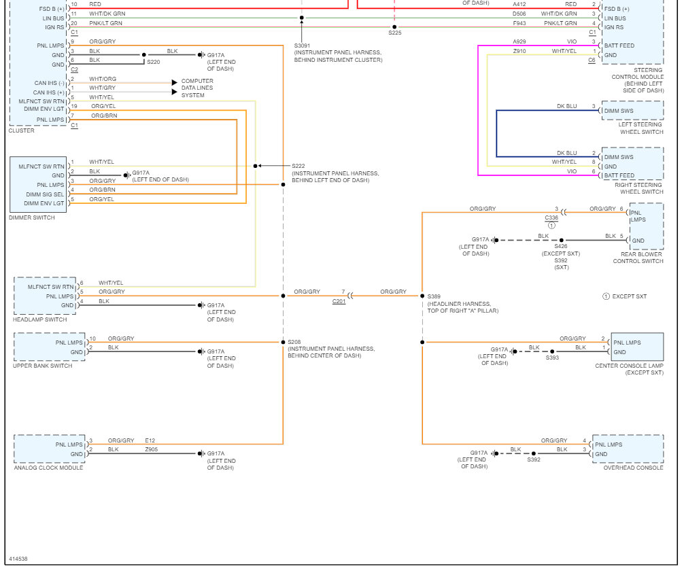Select the RIGHT STEERING WHEEL SWITCH label
684x573 pixels.
point(638,188)
